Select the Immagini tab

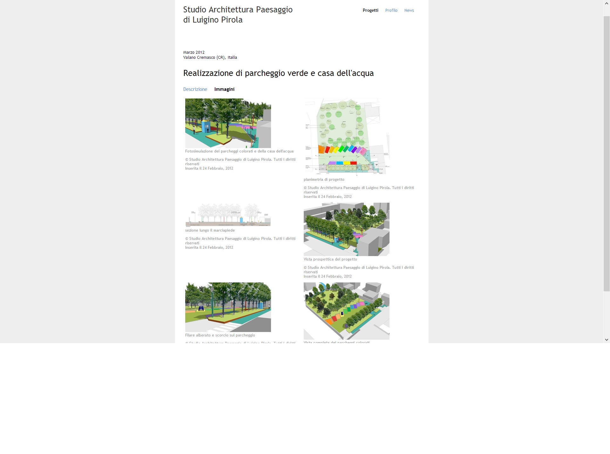coord(224,89)
